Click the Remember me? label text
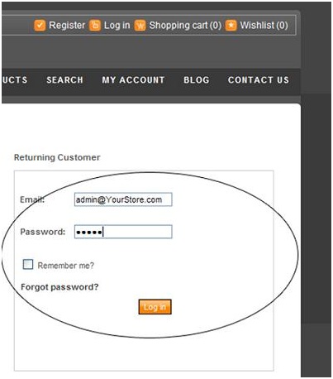333x379 pixels. [x=66, y=266]
